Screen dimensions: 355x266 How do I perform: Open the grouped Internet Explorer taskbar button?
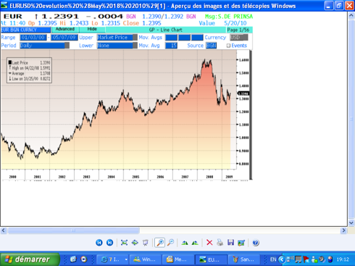pos(110,259)
